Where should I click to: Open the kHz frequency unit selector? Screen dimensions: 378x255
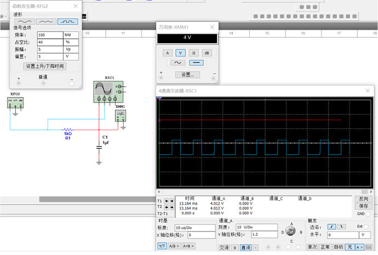[x=72, y=34]
